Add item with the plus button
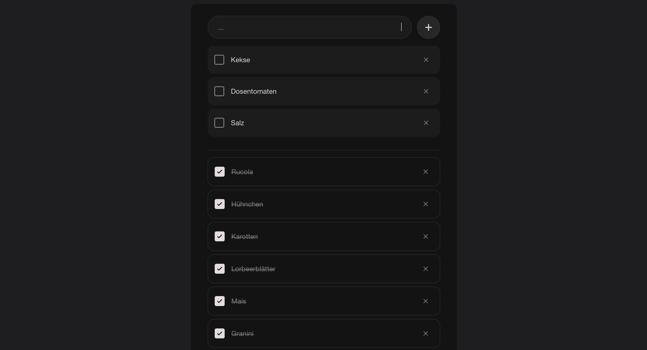This screenshot has width=647, height=350. coord(429,27)
